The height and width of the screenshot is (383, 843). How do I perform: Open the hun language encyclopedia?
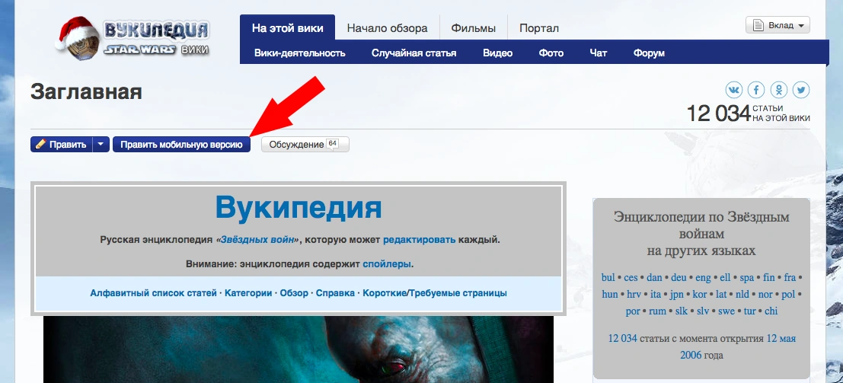(610, 294)
